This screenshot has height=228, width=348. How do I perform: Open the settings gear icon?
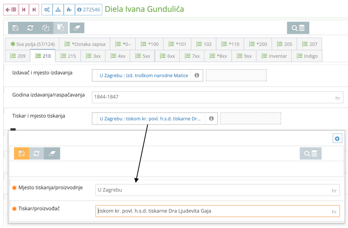click(46, 9)
